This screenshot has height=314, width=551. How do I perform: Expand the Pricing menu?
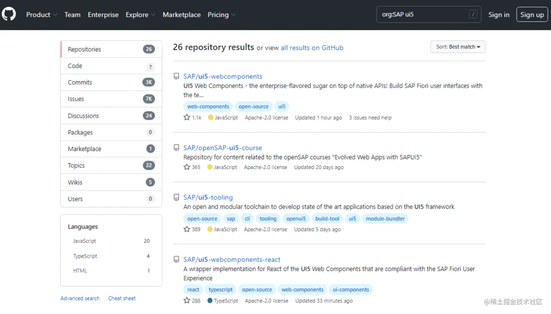[x=222, y=15]
